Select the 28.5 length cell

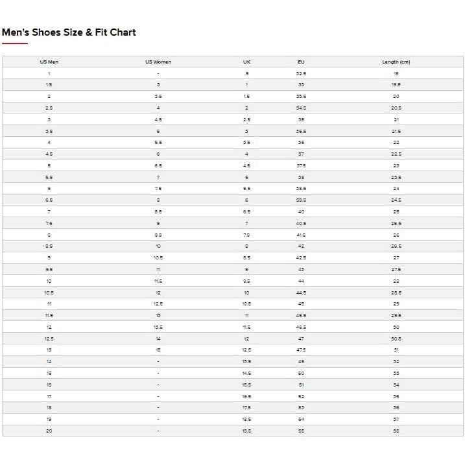[x=396, y=292]
